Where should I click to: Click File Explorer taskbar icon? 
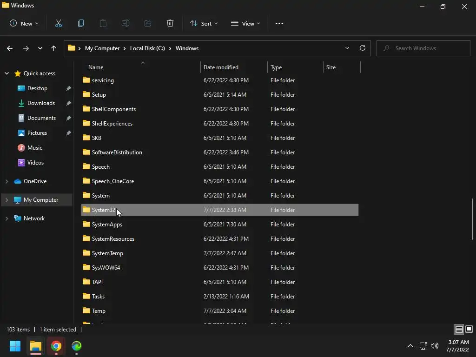(x=35, y=346)
